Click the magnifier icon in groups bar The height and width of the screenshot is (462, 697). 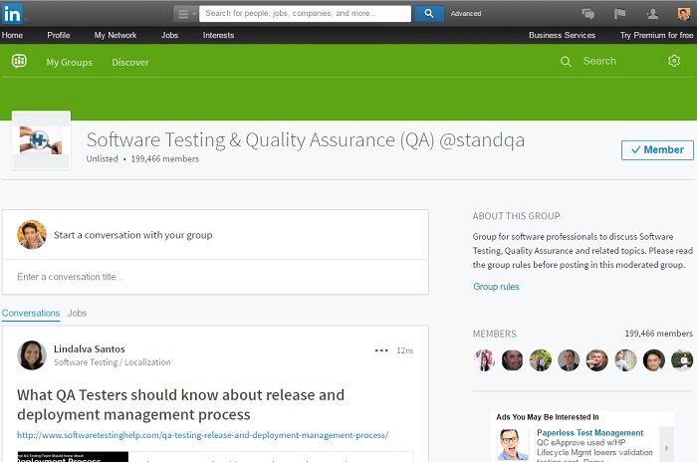(566, 62)
